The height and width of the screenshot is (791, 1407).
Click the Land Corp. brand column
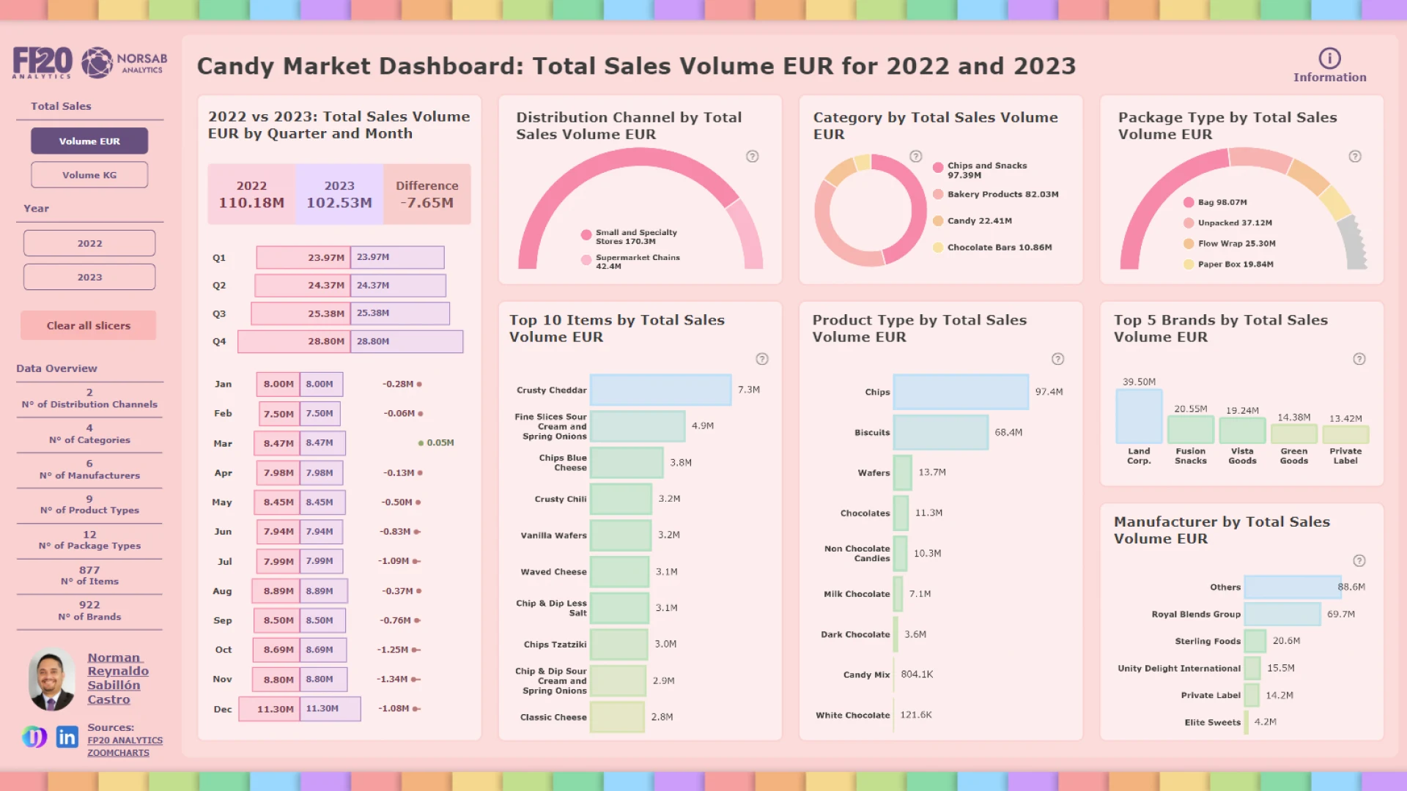click(1139, 416)
